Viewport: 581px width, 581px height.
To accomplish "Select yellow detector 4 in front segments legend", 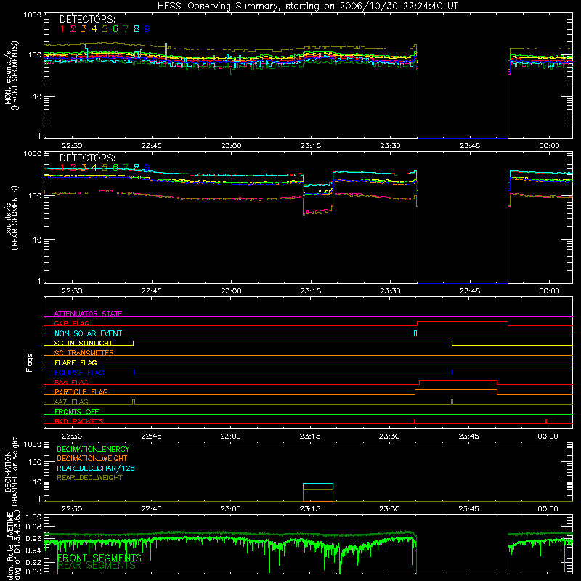I will coord(94,29).
